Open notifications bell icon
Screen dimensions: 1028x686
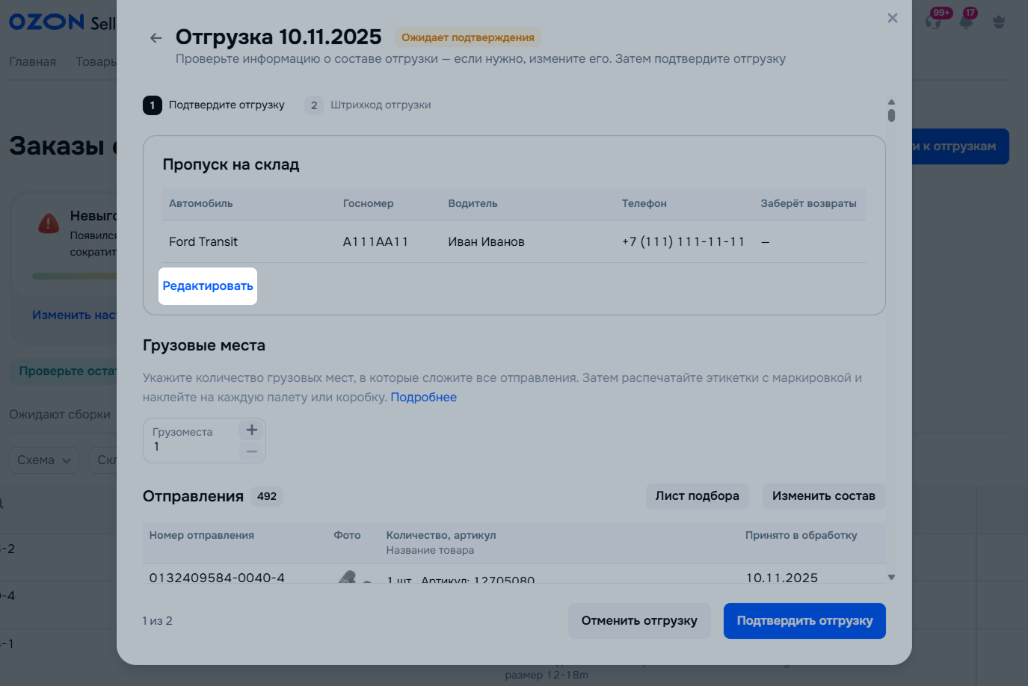[966, 21]
